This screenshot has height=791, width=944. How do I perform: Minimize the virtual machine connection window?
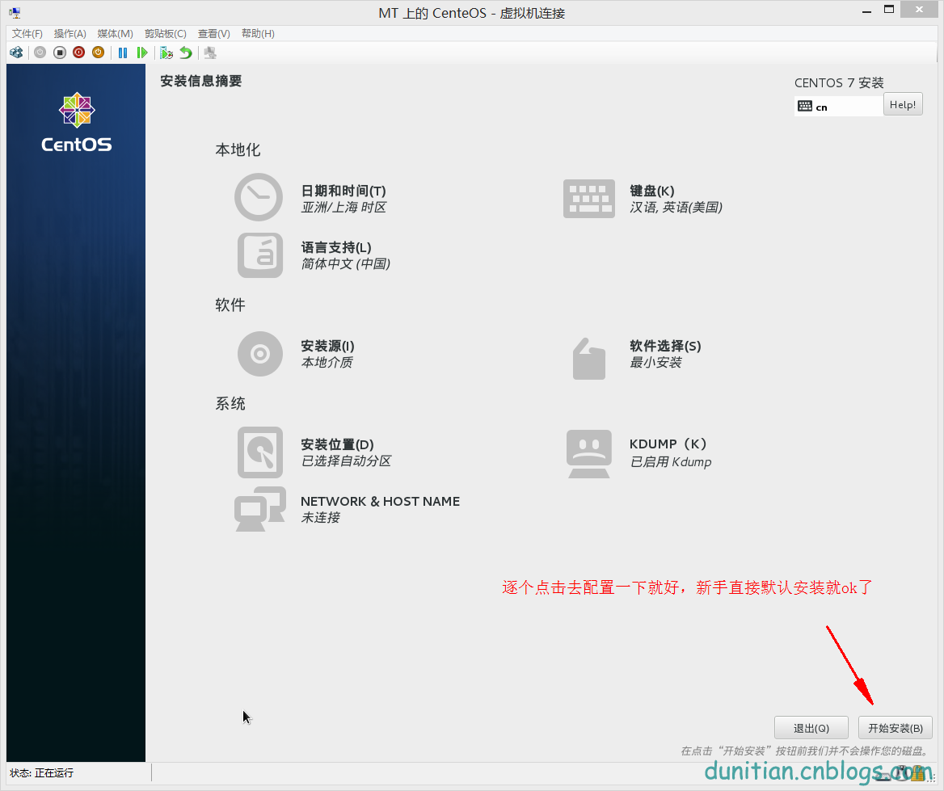coord(867,11)
